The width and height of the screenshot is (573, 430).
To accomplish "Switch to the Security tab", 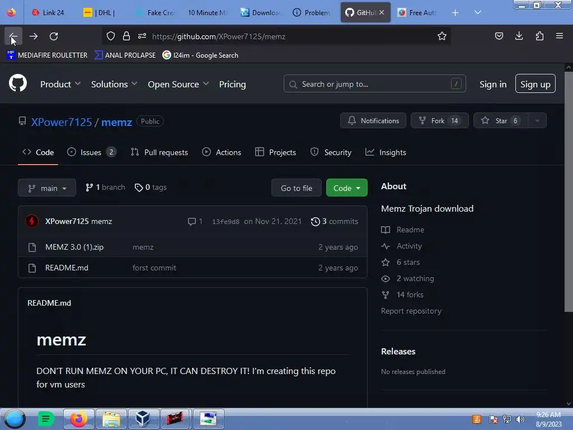I will (331, 152).
